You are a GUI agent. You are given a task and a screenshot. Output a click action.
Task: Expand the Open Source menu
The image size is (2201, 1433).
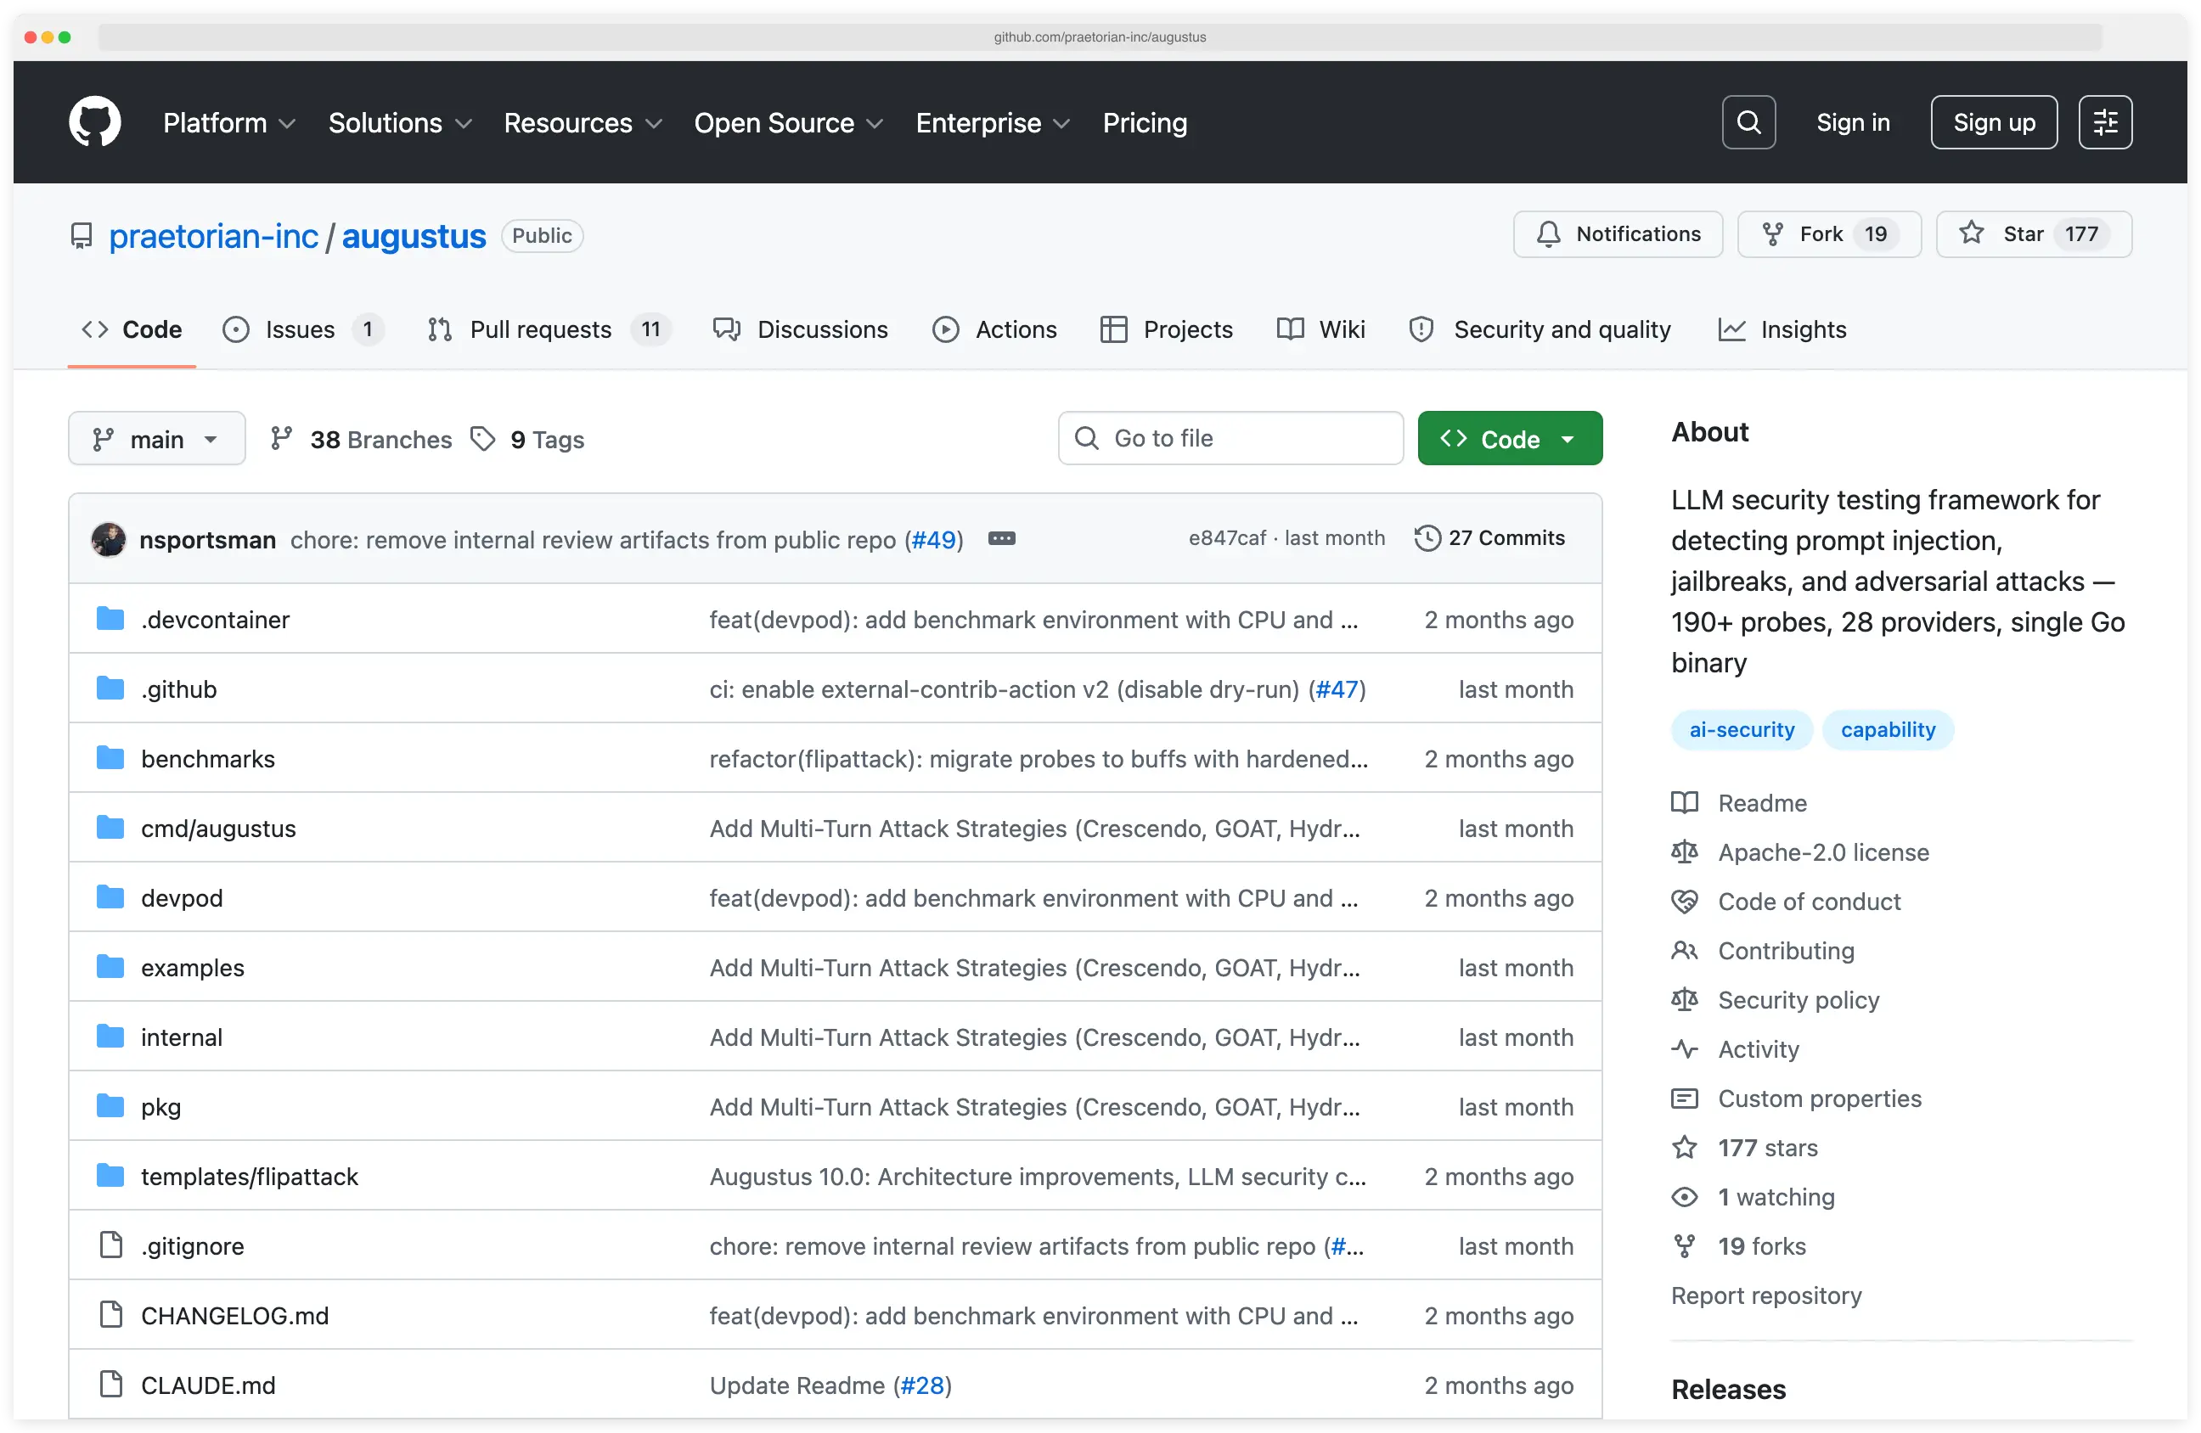[x=788, y=122]
